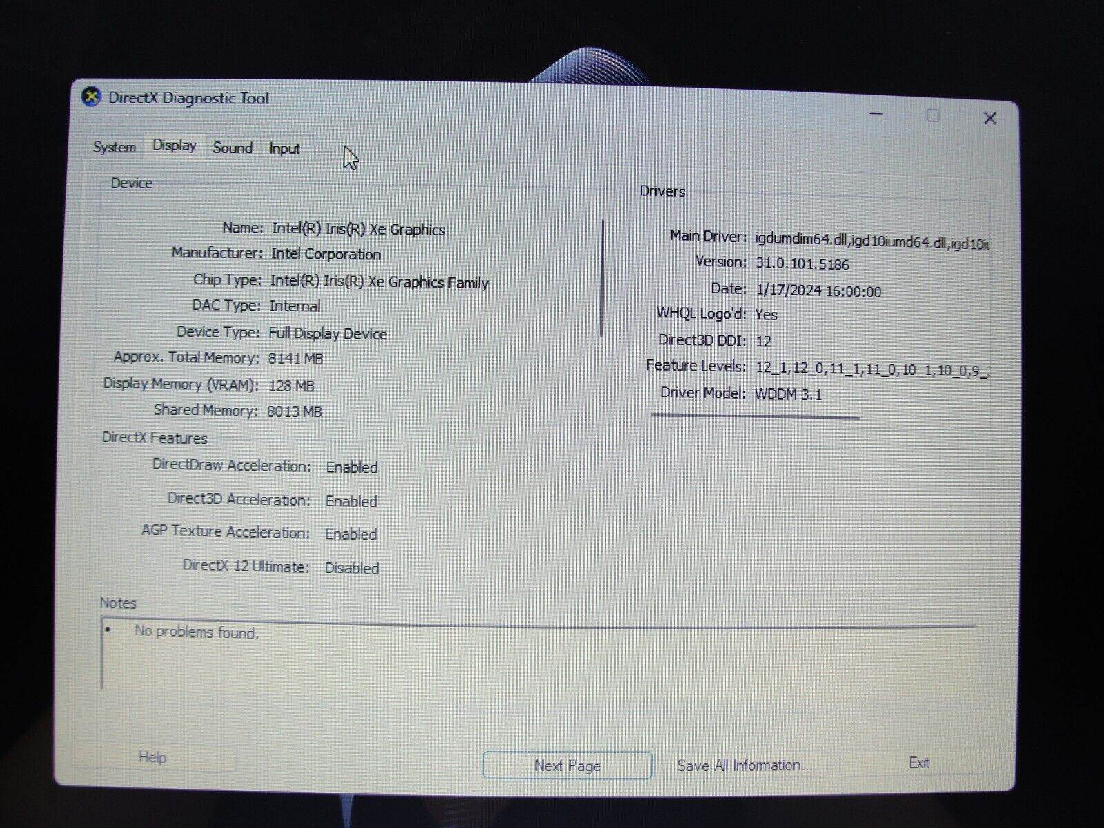1104x828 pixels.
Task: Click the Drivers section horizontal scrollbar
Action: click(x=755, y=416)
